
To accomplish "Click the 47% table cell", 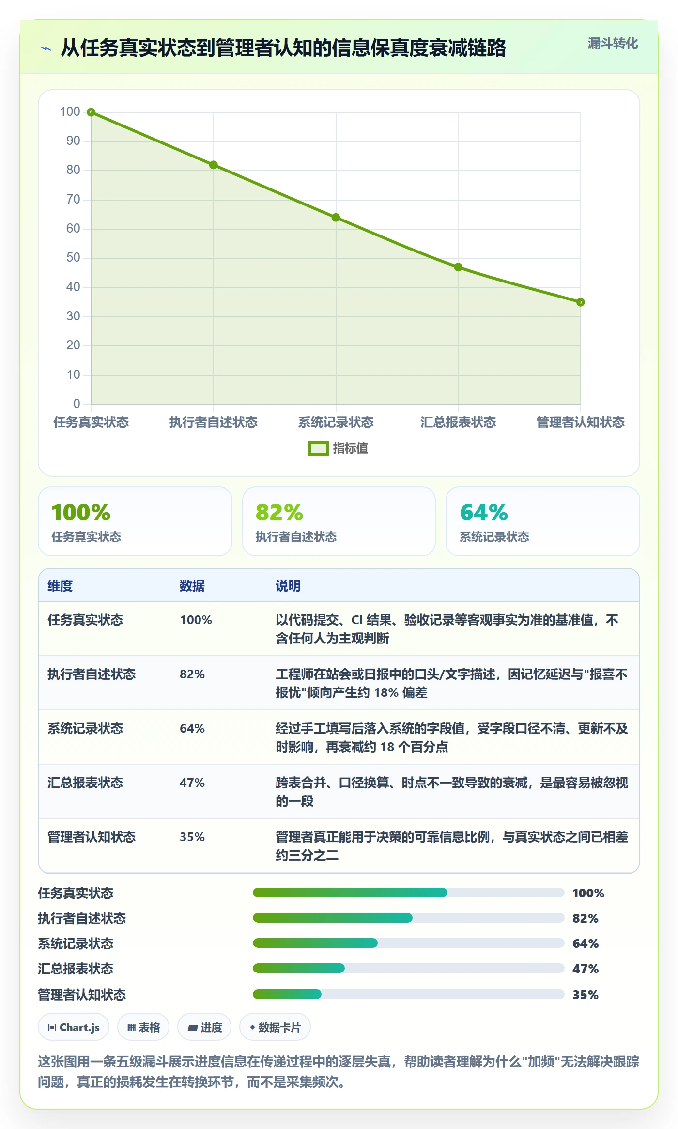I will coord(192,783).
